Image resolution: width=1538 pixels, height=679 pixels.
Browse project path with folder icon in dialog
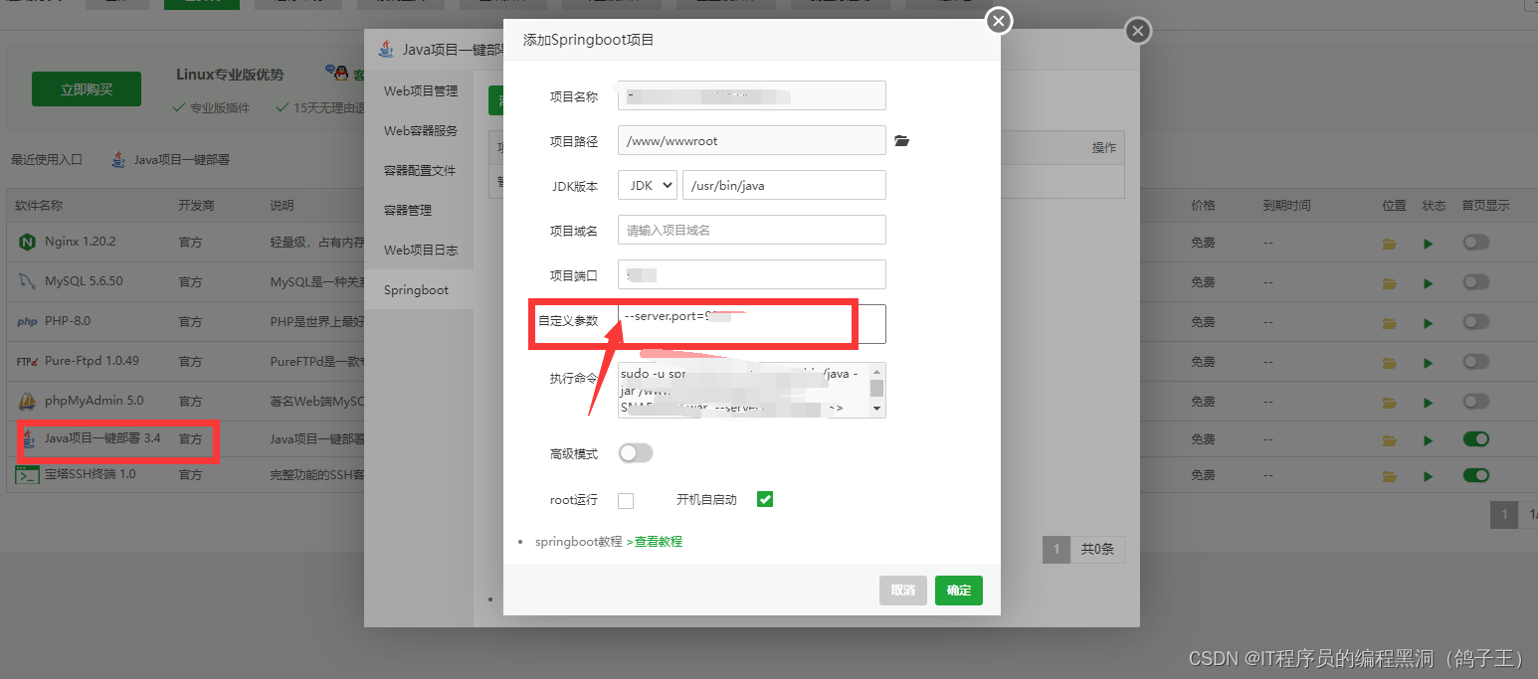[902, 141]
